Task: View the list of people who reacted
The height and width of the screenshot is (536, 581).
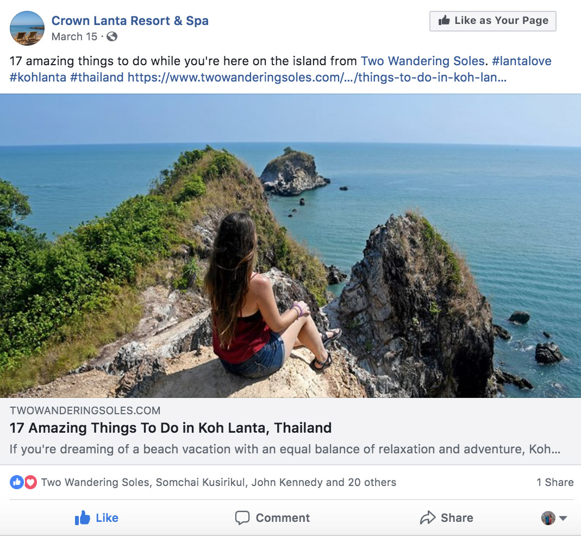Action: [218, 482]
